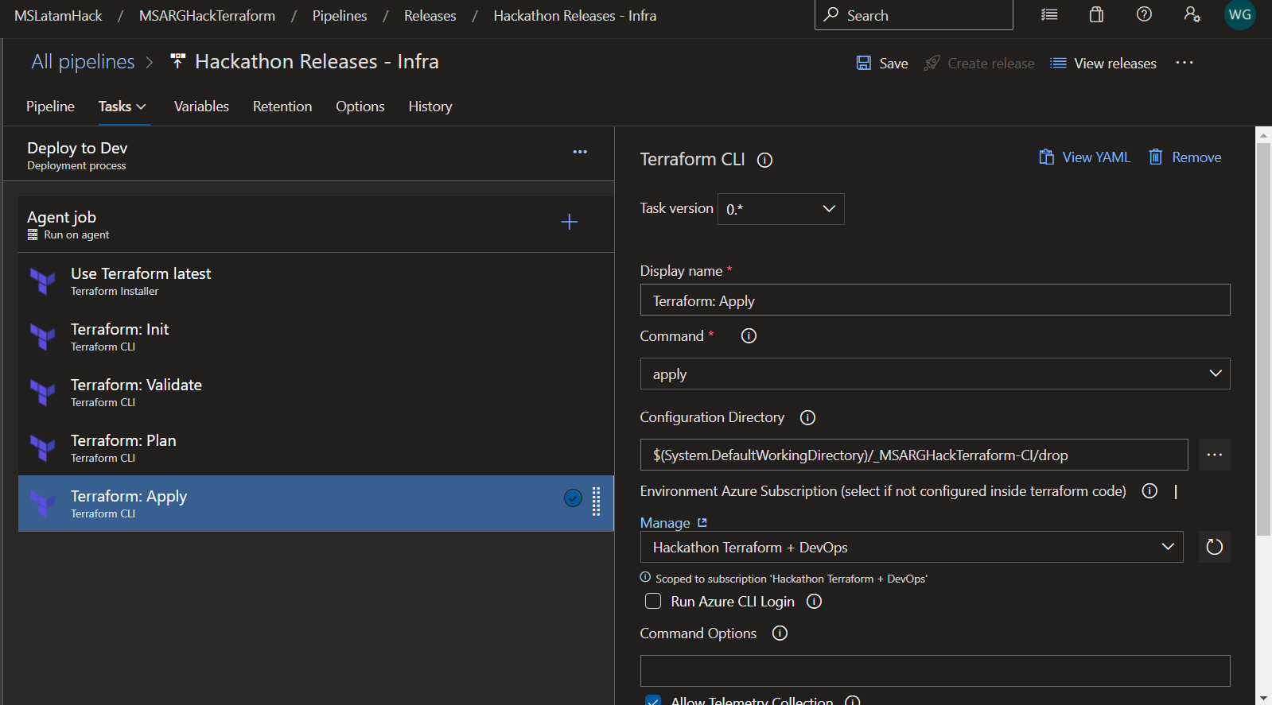Browse for Configuration Directory with ellipsis button
The height and width of the screenshot is (705, 1272).
click(x=1214, y=455)
